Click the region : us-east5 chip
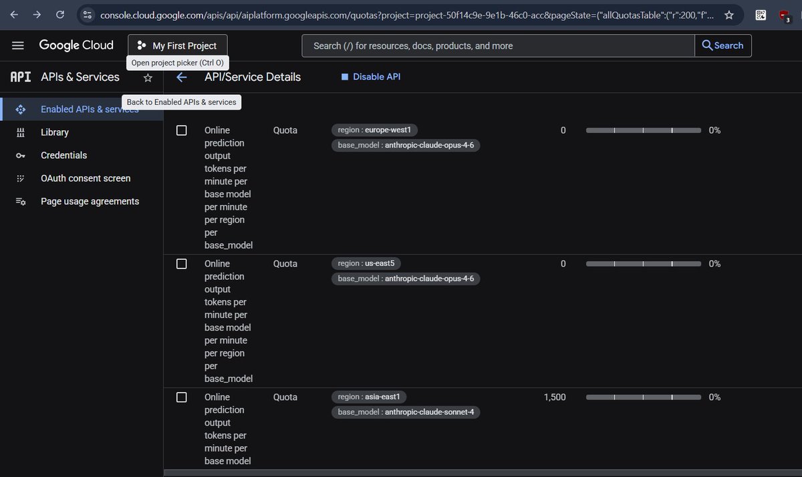 pos(367,263)
